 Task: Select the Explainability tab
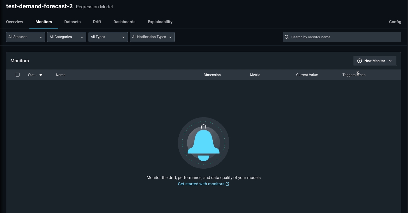tap(160, 22)
